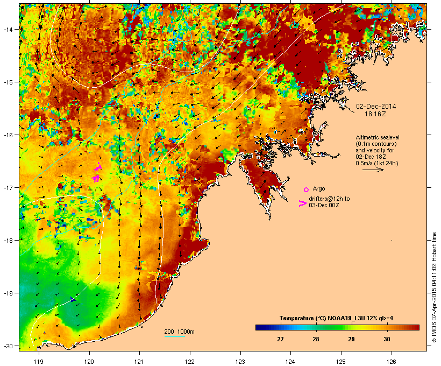The image size is (441, 366).
Task: Click colorbar tick label 28
Action: coord(316,339)
